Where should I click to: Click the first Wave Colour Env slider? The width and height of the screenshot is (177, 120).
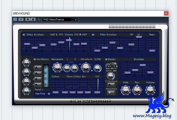point(65,92)
